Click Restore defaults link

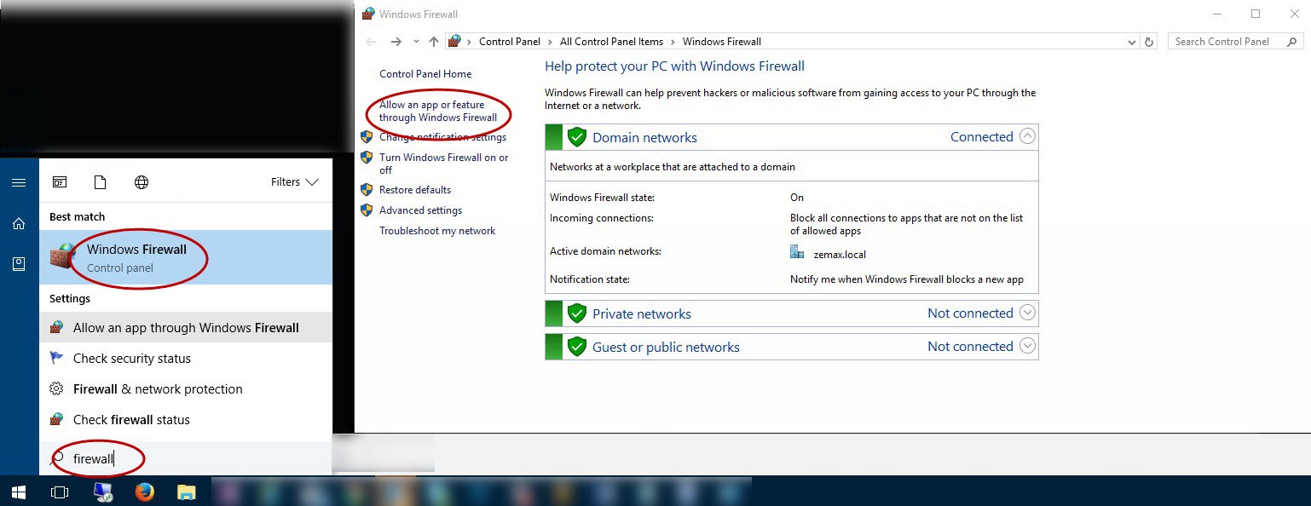(x=415, y=190)
